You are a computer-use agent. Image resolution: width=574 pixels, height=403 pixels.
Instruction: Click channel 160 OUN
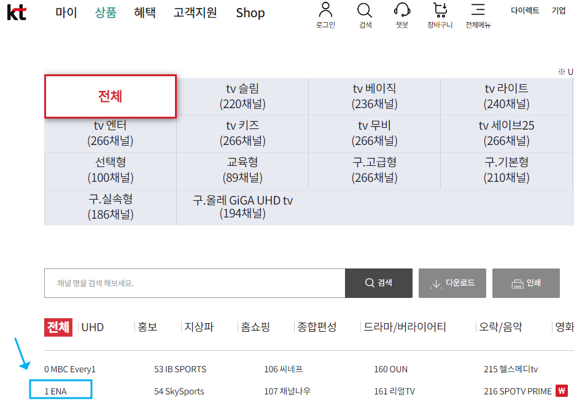[x=390, y=369]
